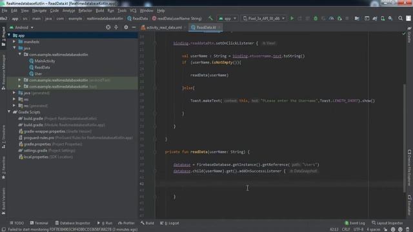
Task: Open the SDK Manager icon
Action: tap(390, 19)
